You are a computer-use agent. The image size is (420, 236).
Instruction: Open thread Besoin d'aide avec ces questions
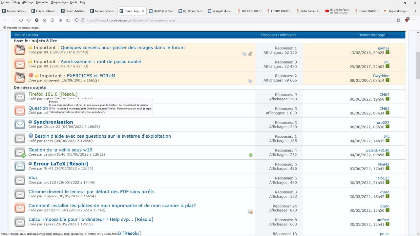point(103,136)
